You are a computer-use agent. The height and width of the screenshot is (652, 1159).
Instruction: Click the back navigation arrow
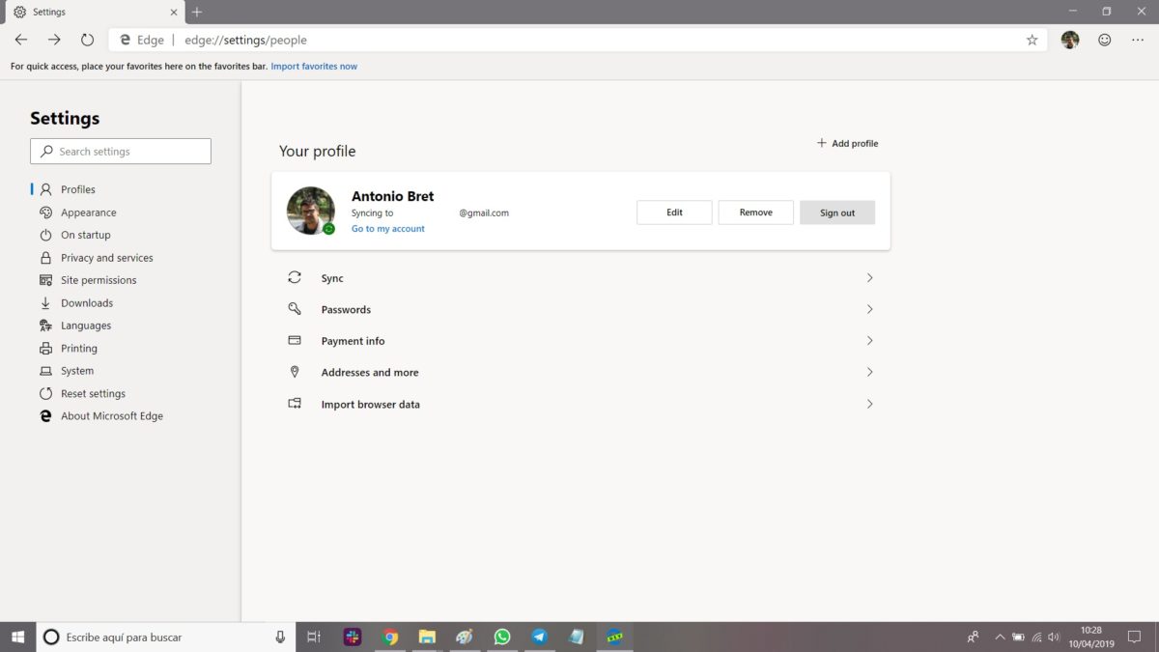(21, 40)
